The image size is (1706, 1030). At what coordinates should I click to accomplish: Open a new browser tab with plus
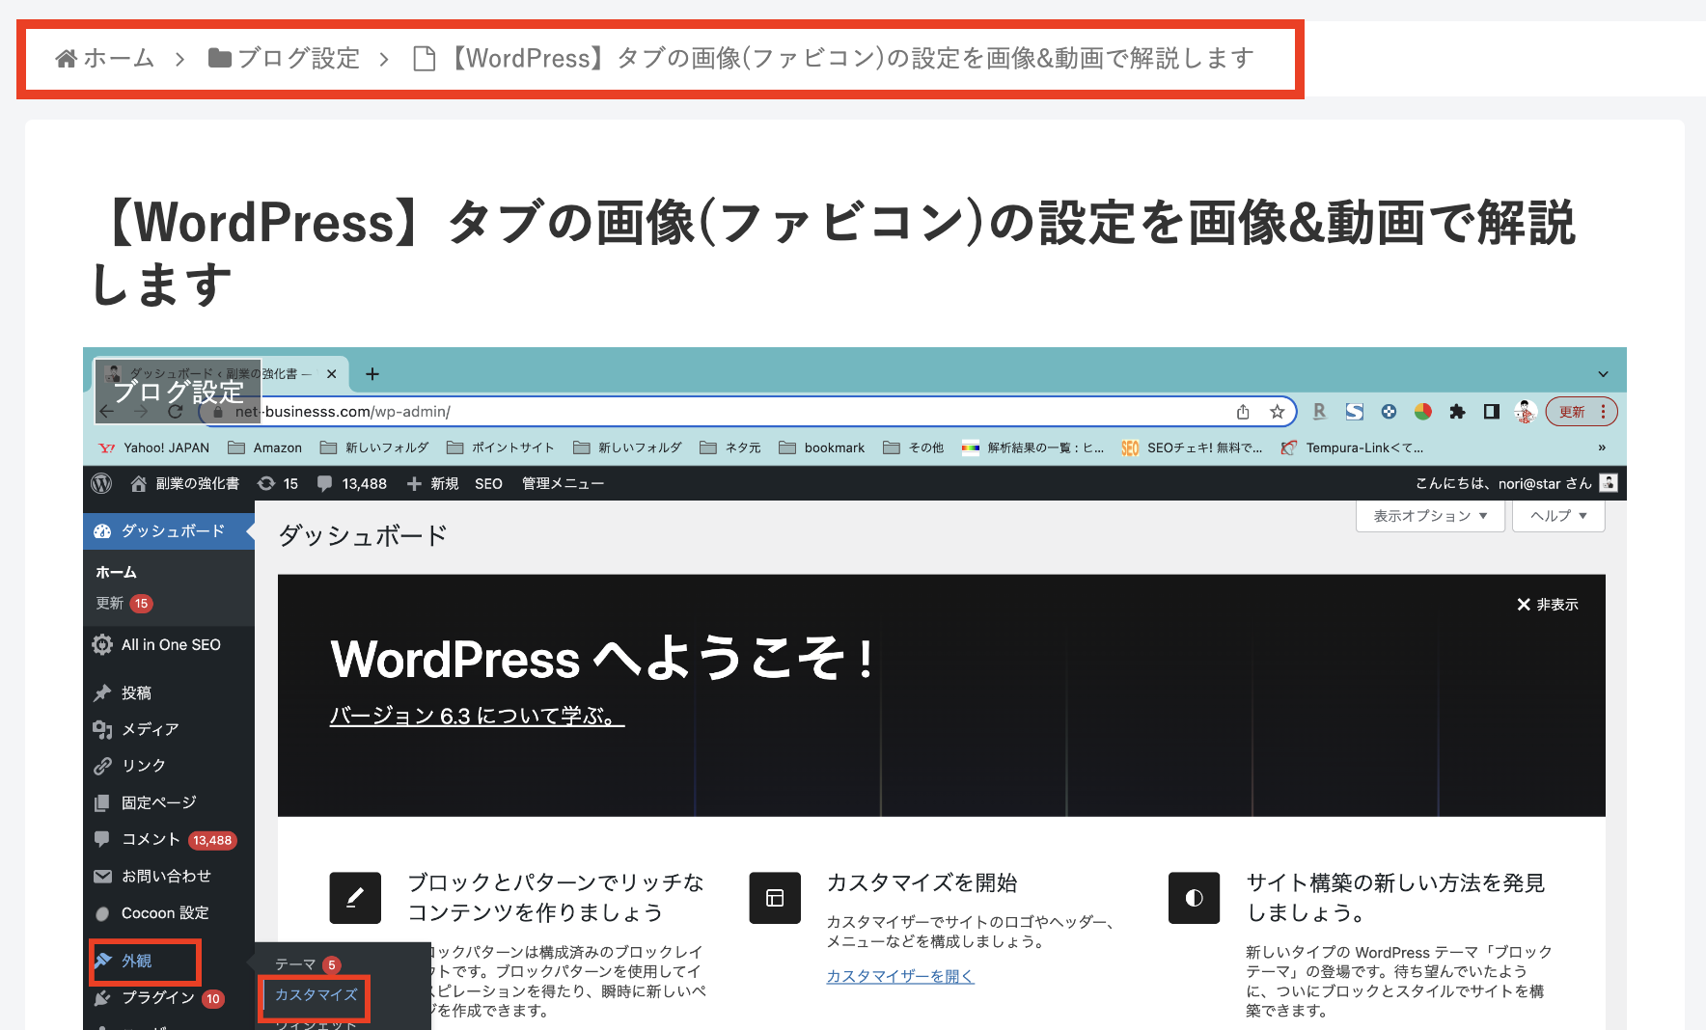click(x=372, y=374)
